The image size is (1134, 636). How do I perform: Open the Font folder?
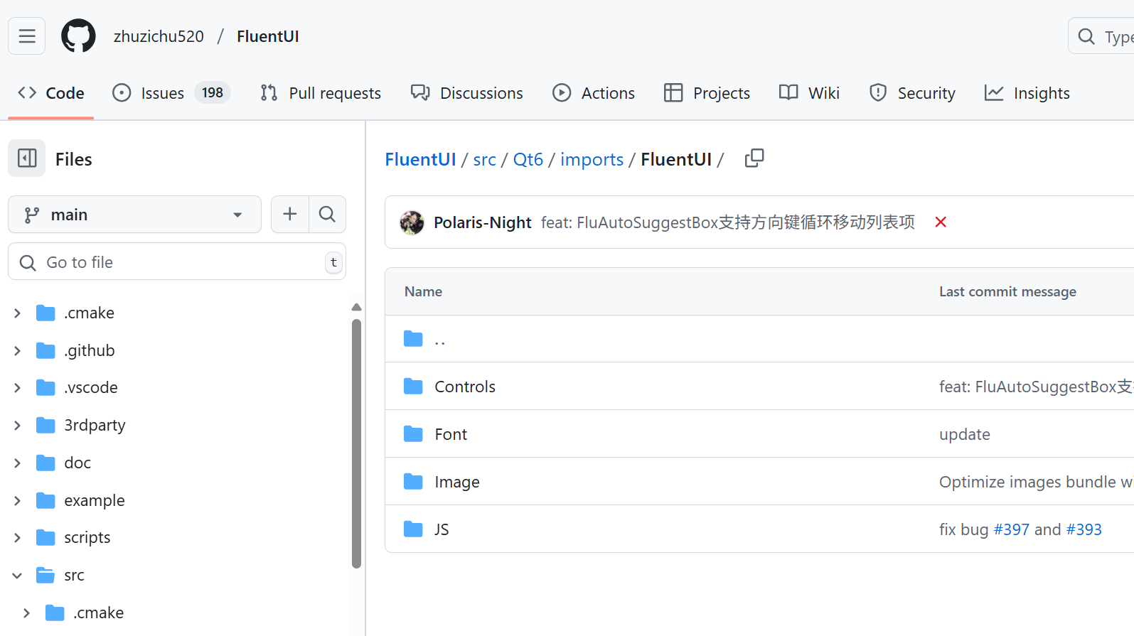click(451, 434)
